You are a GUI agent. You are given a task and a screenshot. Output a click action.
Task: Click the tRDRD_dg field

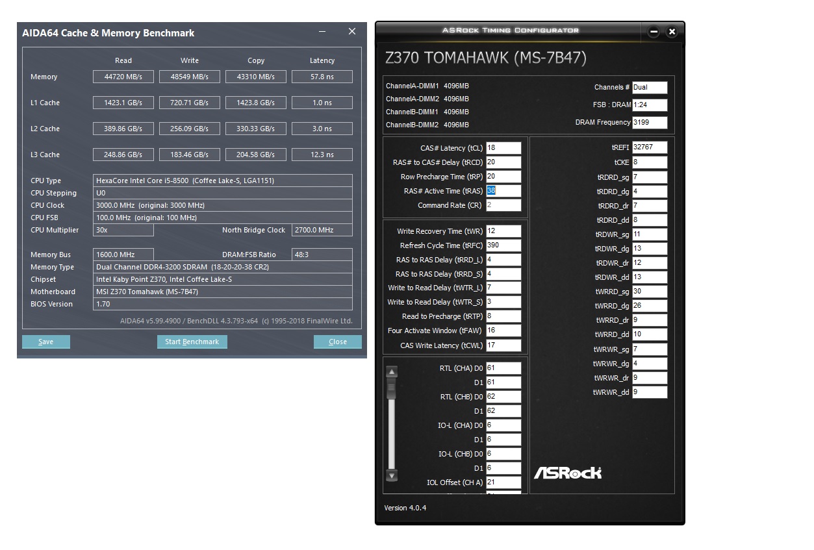(650, 192)
